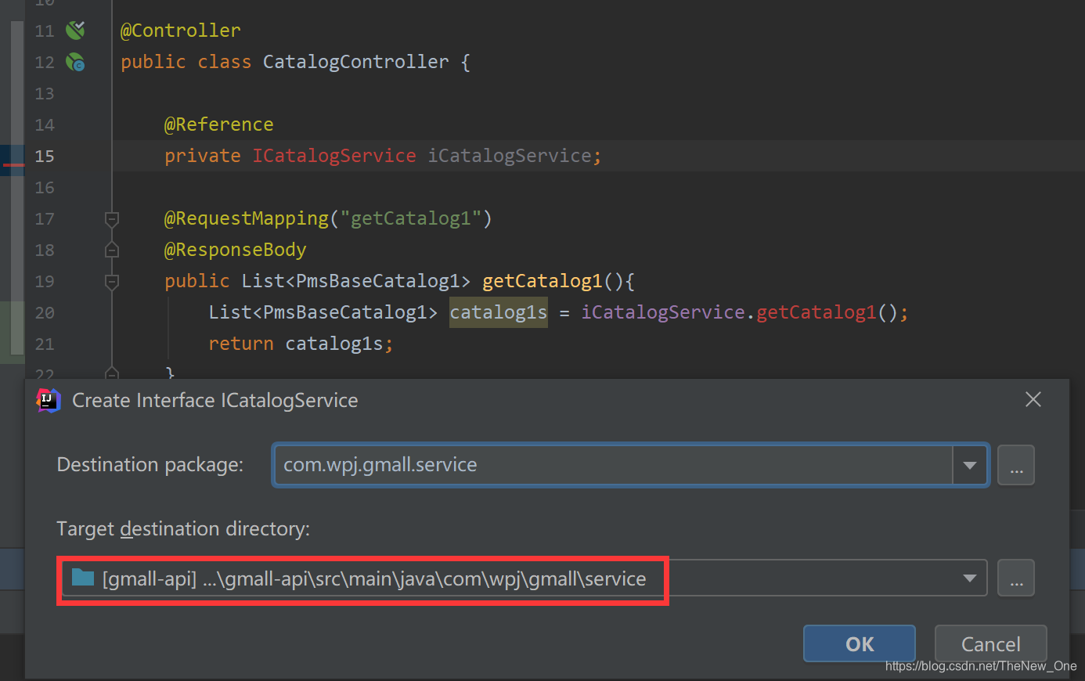
Task: Click the Spring bean gutter icon on line 11
Action: coord(75,31)
